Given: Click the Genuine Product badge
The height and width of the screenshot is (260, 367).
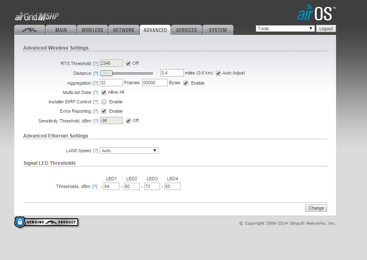Looking at the screenshot, I should click(46, 222).
